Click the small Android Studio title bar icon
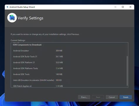 click(x=7, y=7)
